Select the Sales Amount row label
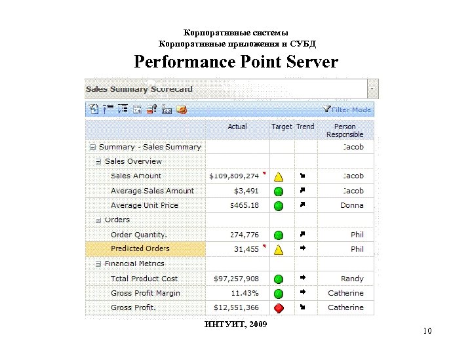Screen dimensions: 472x354 click(136, 176)
